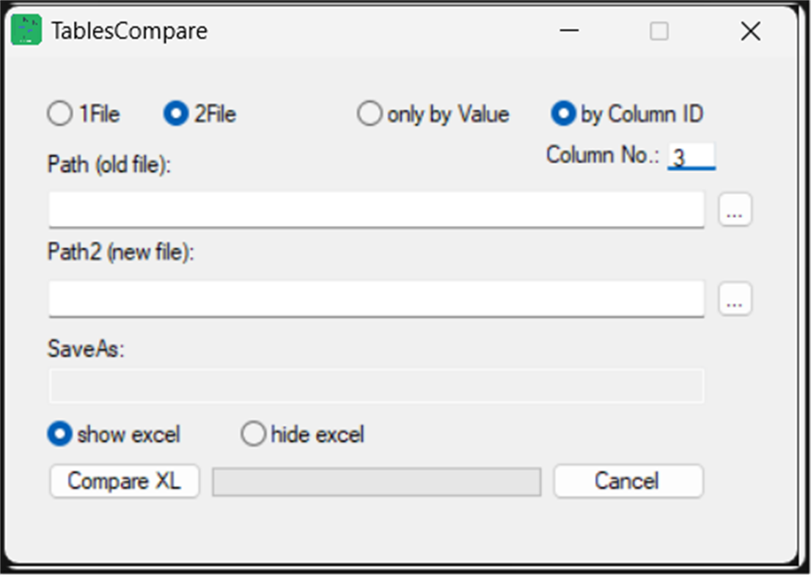
Task: Enable the show excel option
Action: pos(60,434)
